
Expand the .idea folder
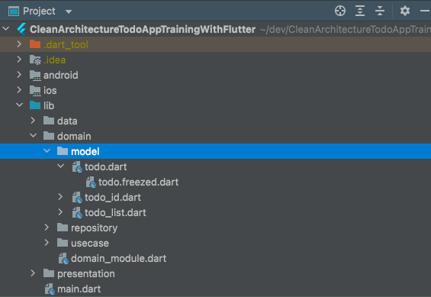[x=19, y=60]
